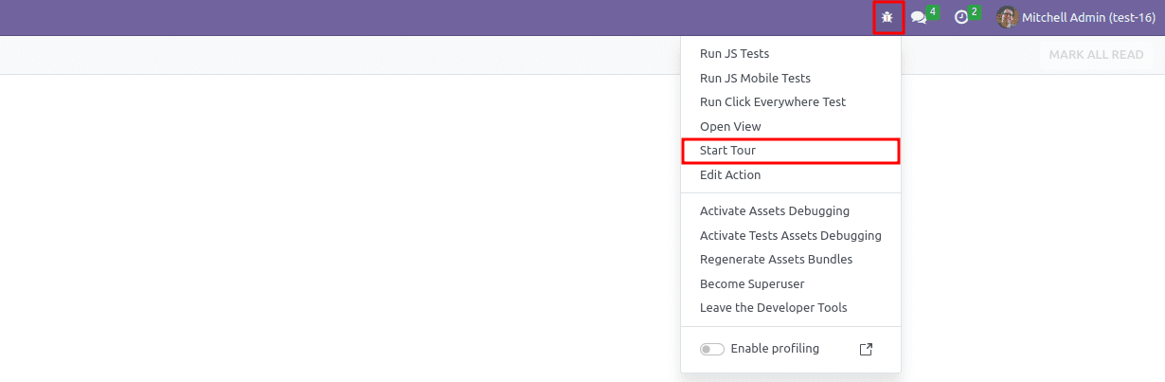Open the clock activities icon
Screen dimensions: 1165x382
960,18
